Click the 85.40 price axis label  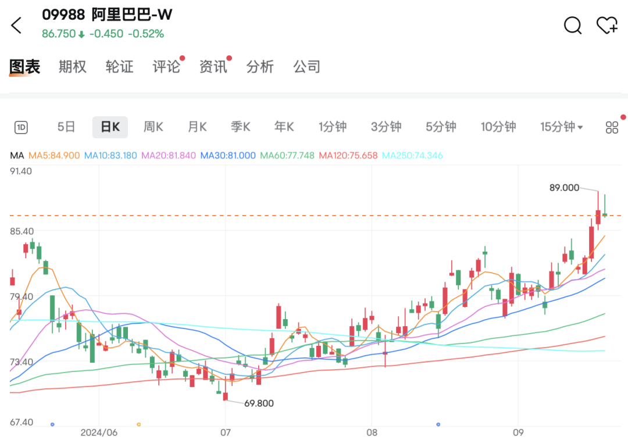pyautogui.click(x=22, y=231)
